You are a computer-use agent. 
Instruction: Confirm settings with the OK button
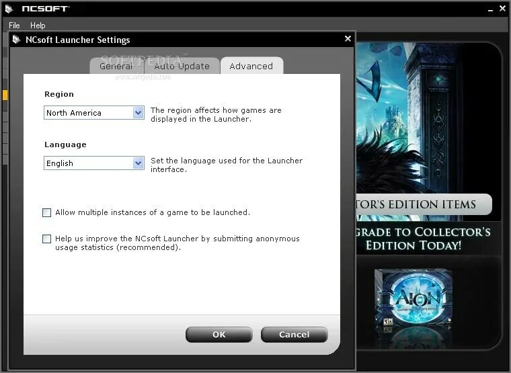[x=219, y=335]
